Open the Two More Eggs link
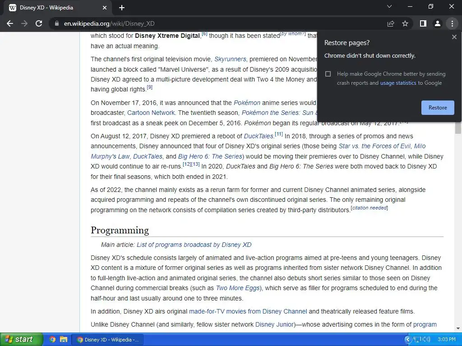The height and width of the screenshot is (346, 462). (x=238, y=288)
